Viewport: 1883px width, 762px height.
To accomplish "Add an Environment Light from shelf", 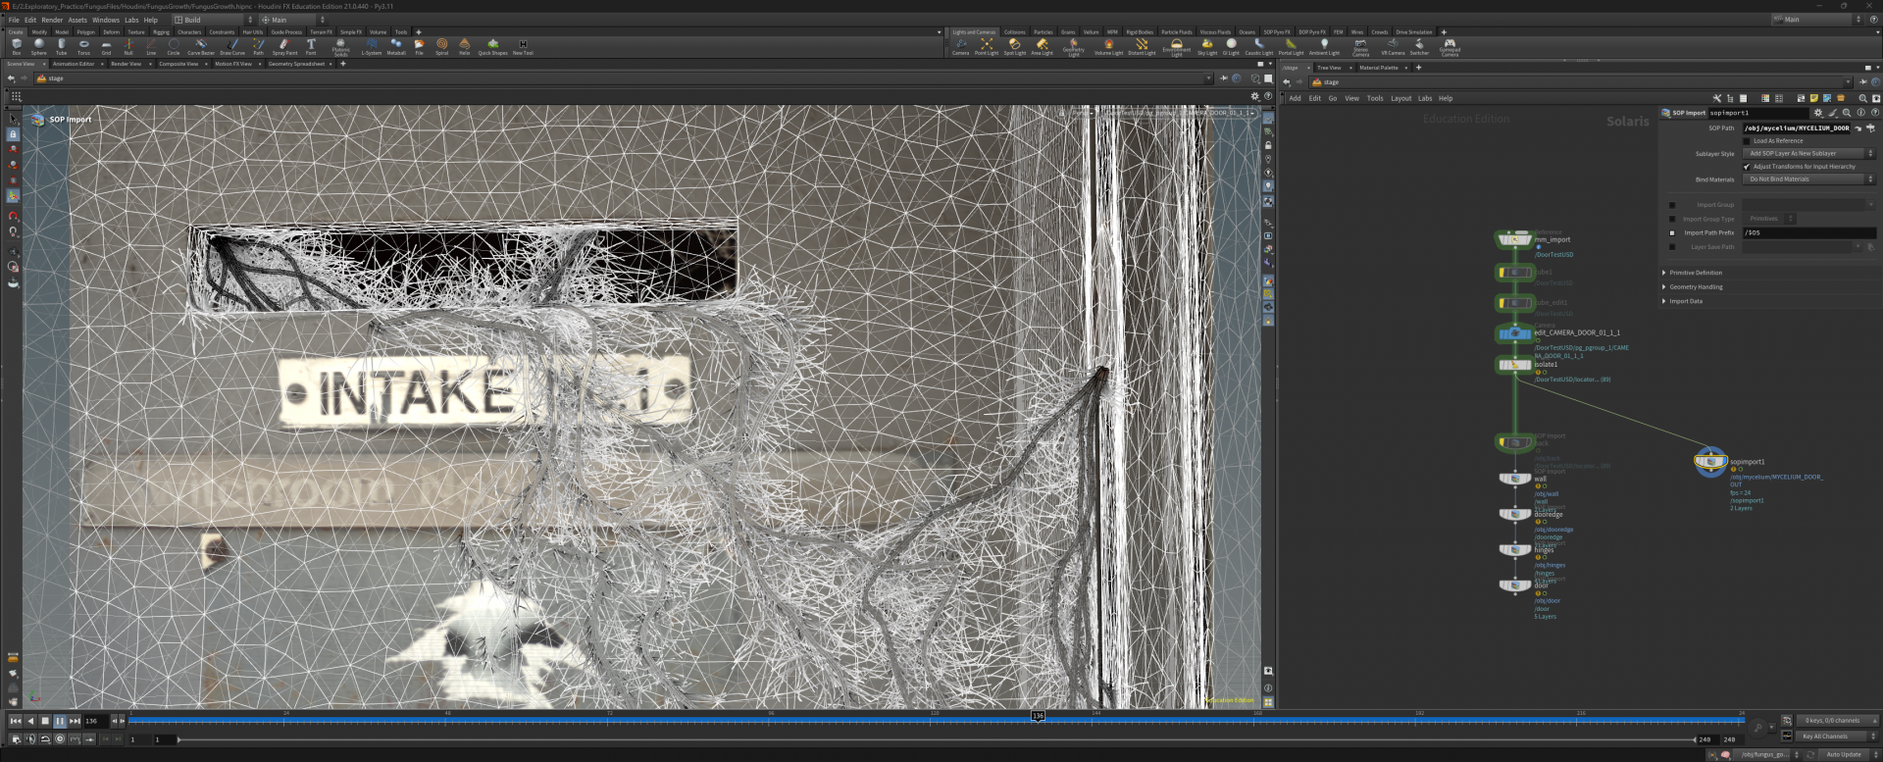I will coord(1176,46).
